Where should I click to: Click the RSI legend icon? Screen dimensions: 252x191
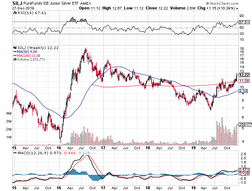(15, 13)
